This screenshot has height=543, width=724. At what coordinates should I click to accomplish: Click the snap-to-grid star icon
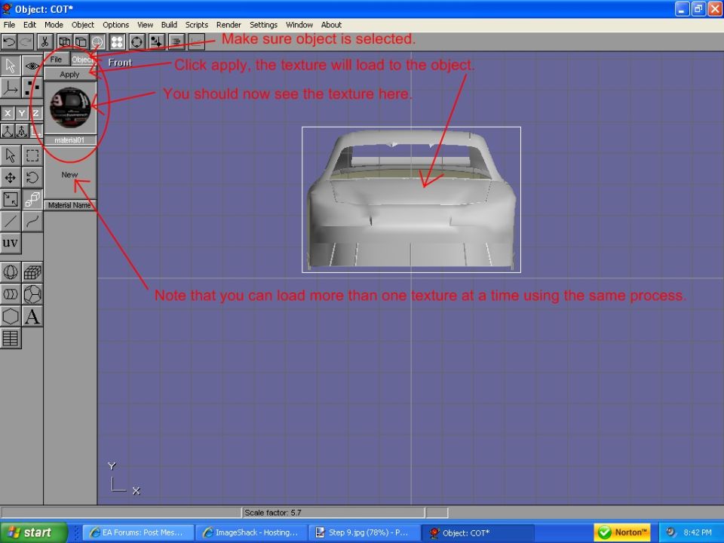[157, 42]
